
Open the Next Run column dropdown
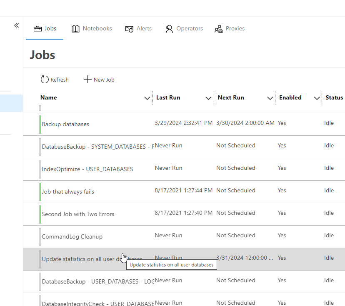click(x=270, y=98)
